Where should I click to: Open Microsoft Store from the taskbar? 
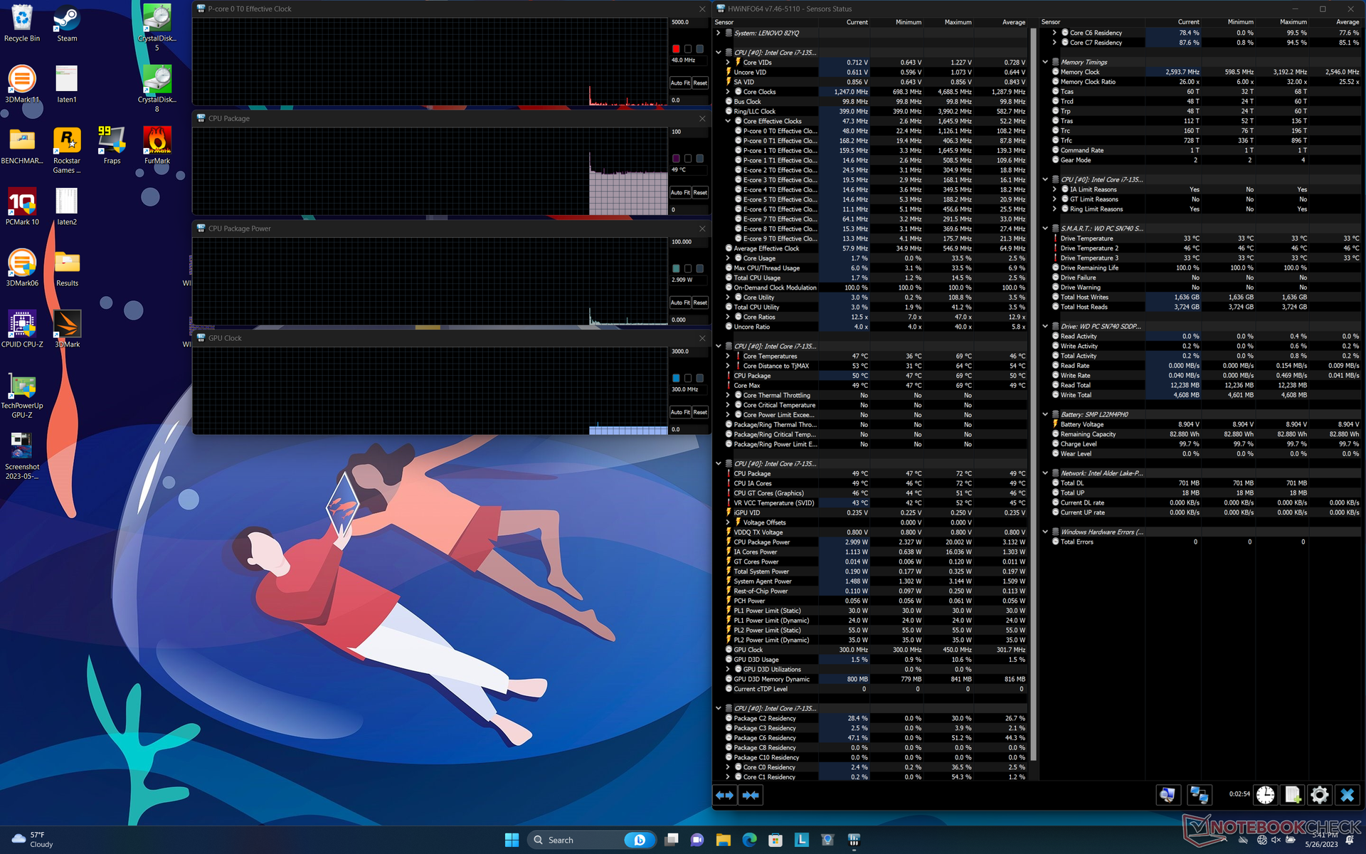(x=775, y=840)
